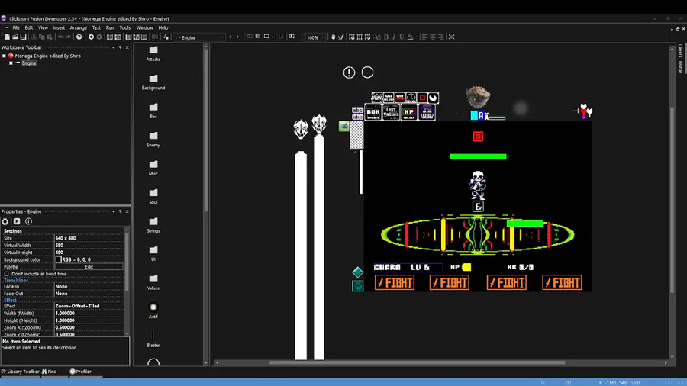Open the Misc folder in library
This screenshot has width=687, height=386.
click(x=153, y=168)
